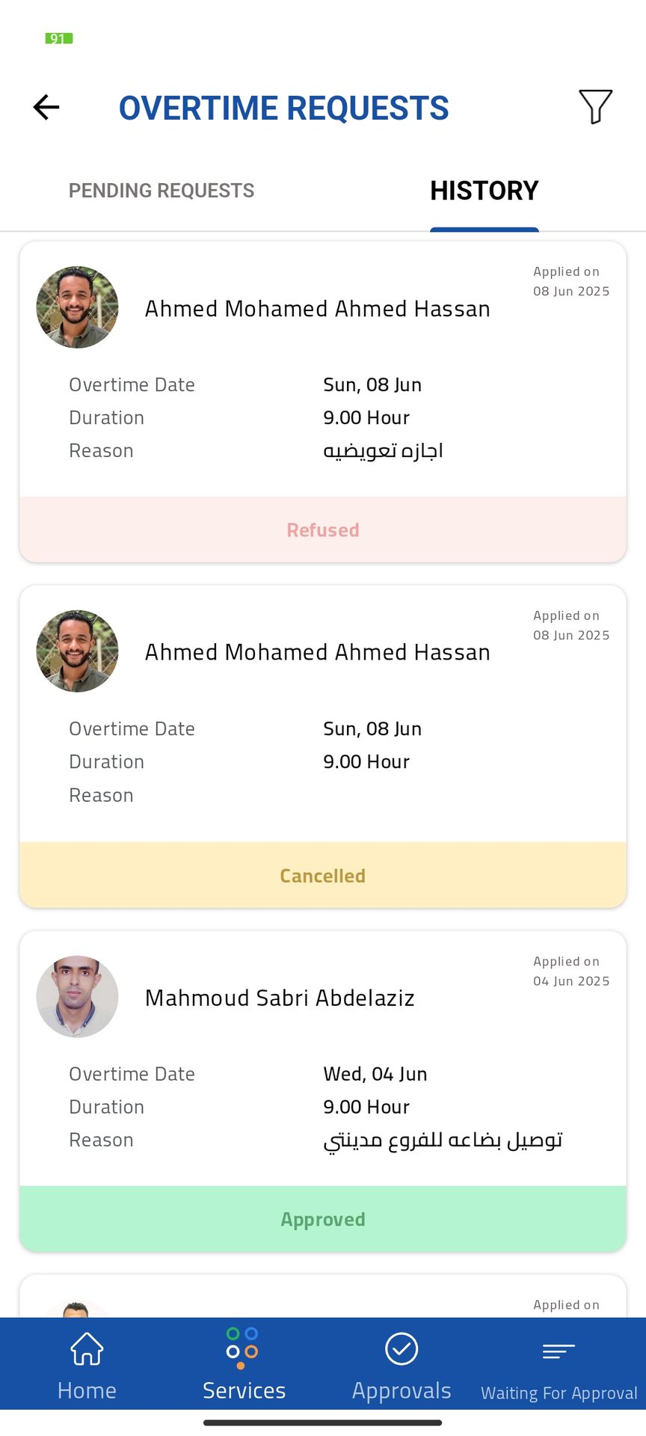Tap the Refused status bar
The image size is (646, 1436).
pos(323,530)
